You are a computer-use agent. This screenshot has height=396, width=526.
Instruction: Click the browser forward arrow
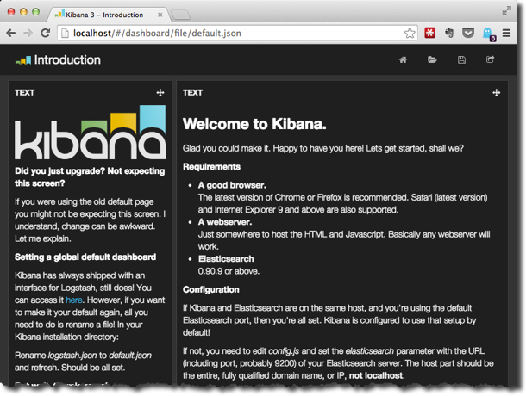pos(28,33)
